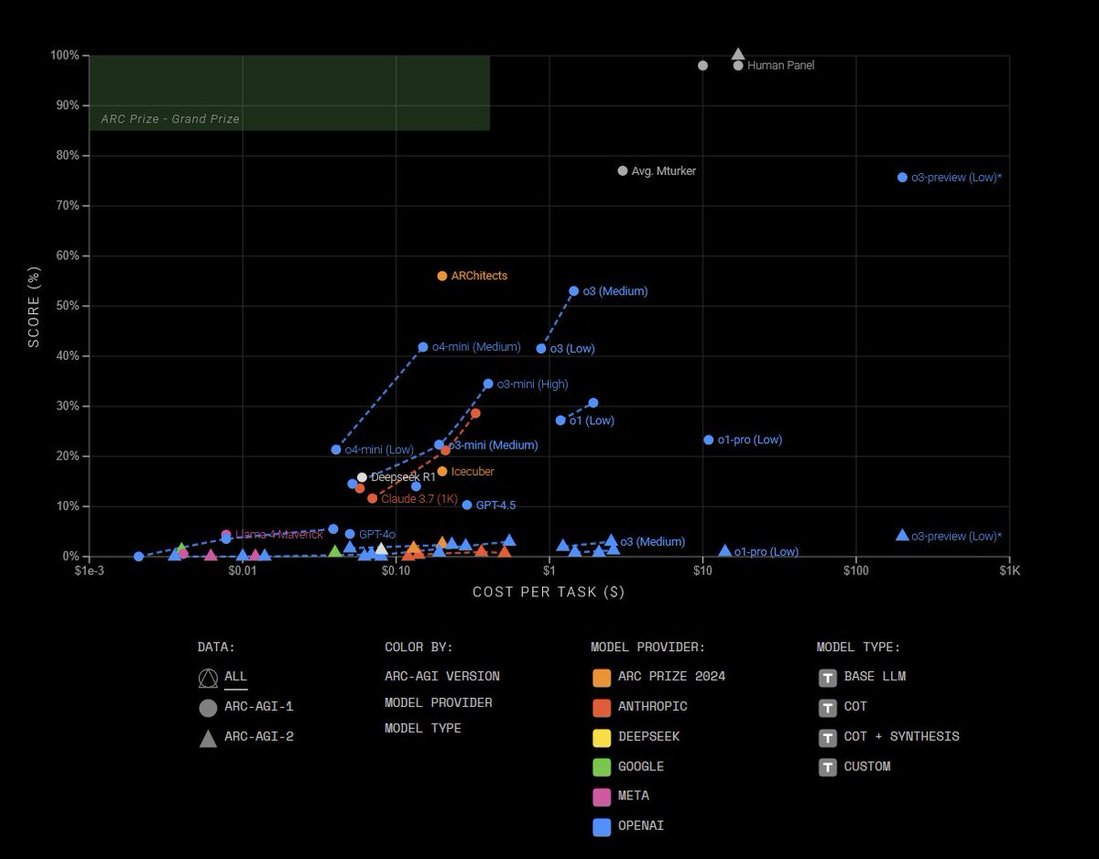Click the $1e-3 x-axis tick label
The image size is (1099, 859).
pyautogui.click(x=89, y=571)
